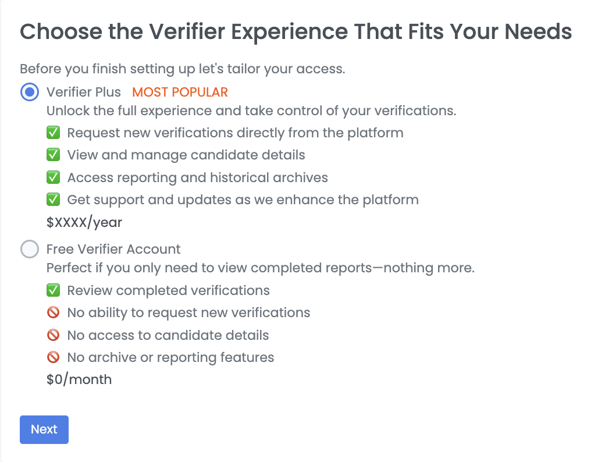Click checkmark icon beside View and manage candidate details
This screenshot has height=462, width=598.
click(x=54, y=155)
